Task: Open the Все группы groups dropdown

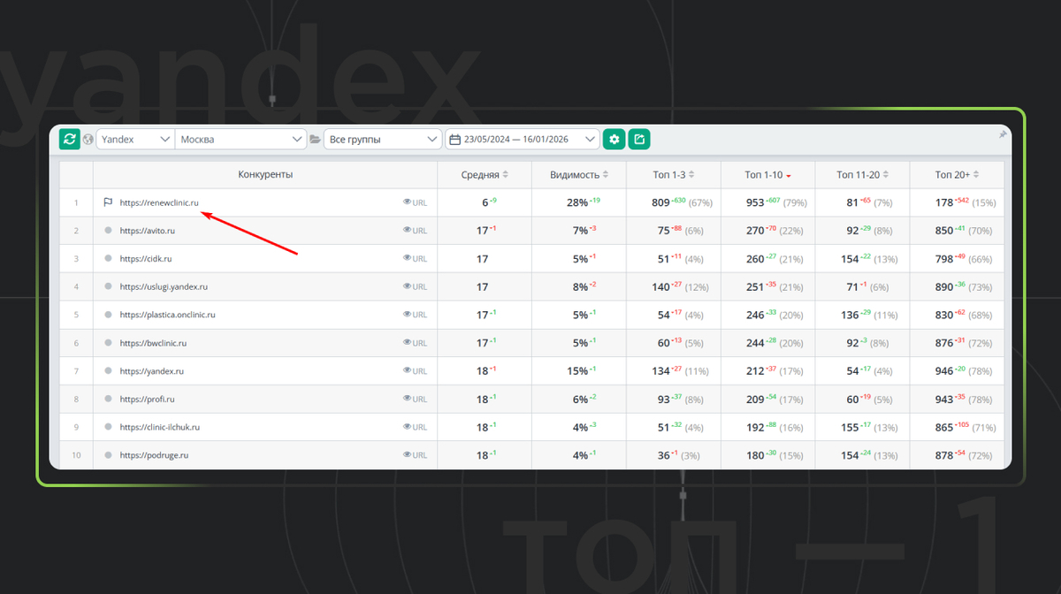Action: [x=382, y=139]
